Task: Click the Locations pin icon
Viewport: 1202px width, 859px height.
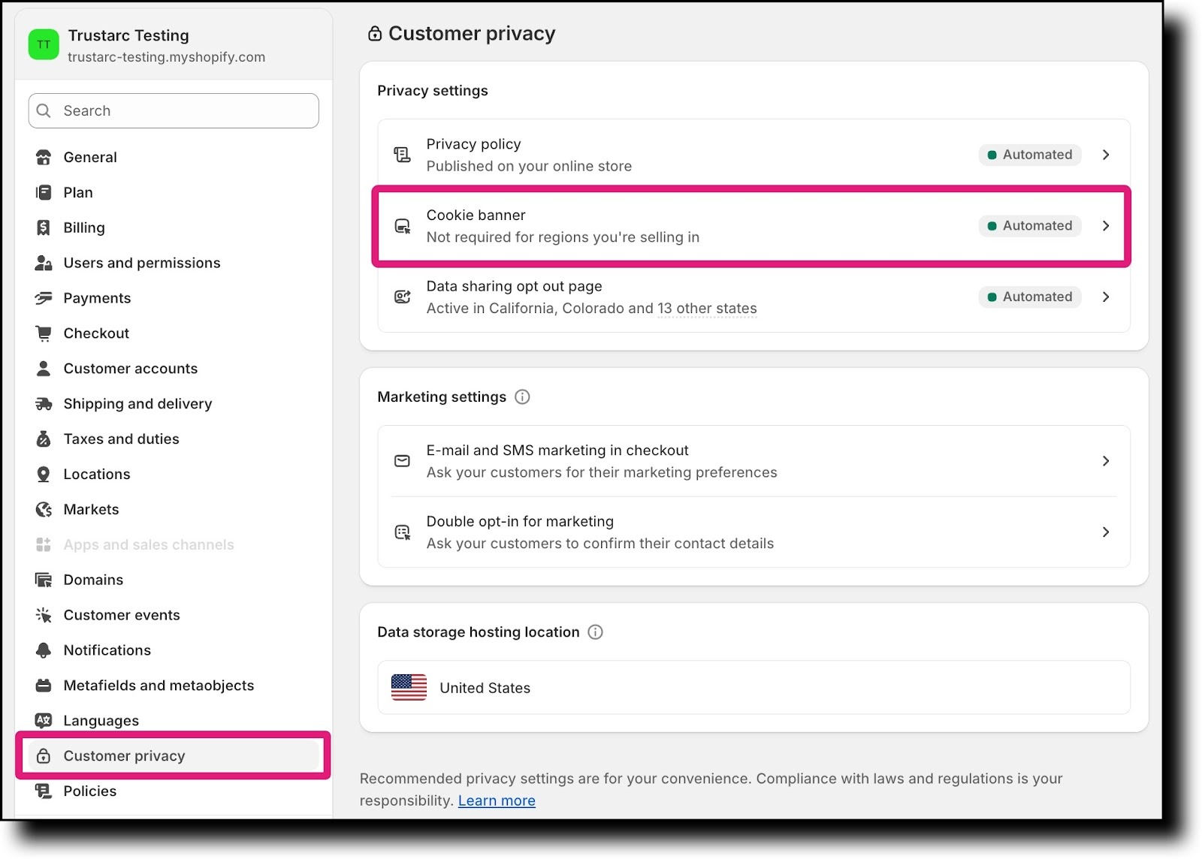Action: tap(44, 475)
